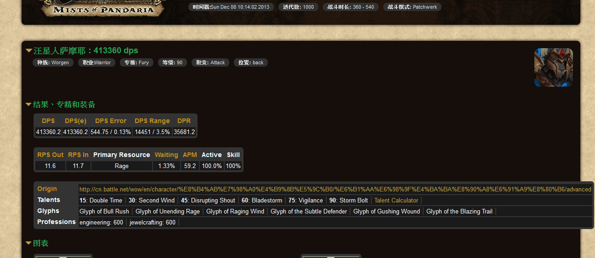The height and width of the screenshot is (258, 595).
Task: Select the 15: Double Time talent
Action: (x=101, y=200)
